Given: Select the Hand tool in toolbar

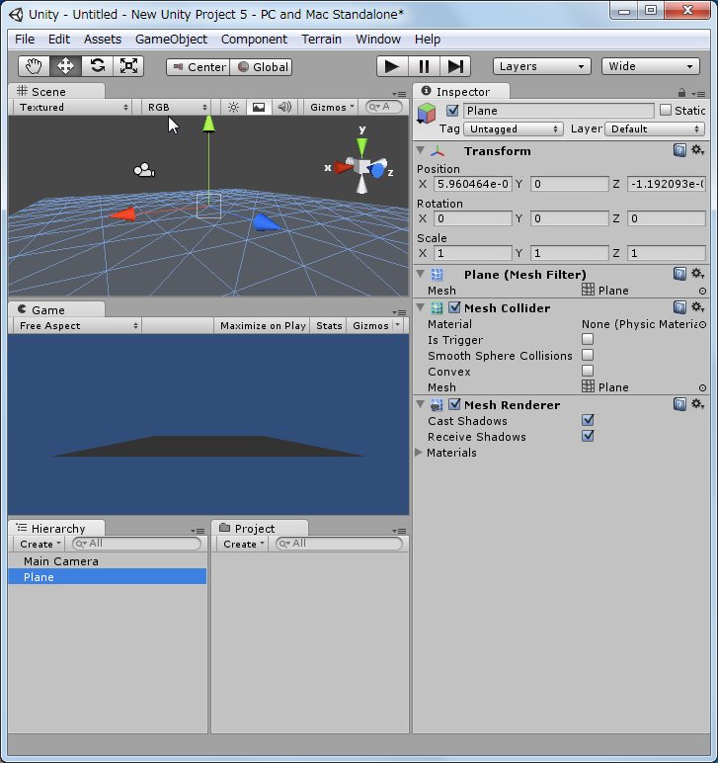Looking at the screenshot, I should [x=35, y=66].
